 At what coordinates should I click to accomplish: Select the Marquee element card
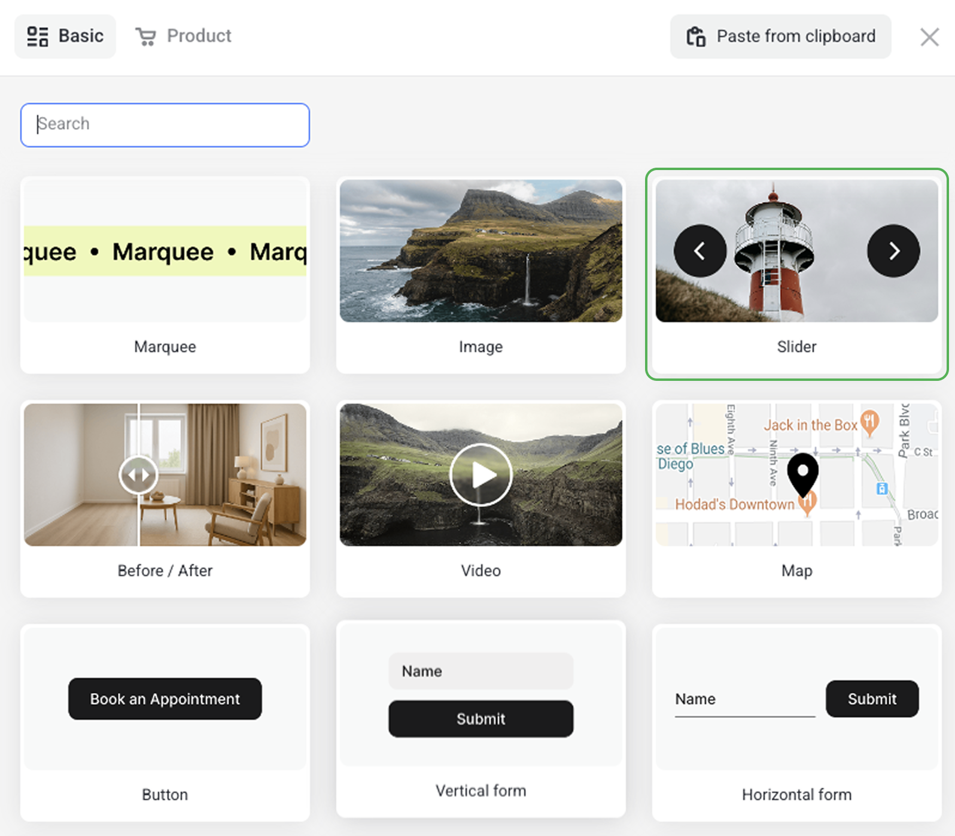165,275
